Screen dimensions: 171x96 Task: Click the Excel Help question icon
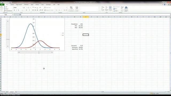(165, 5)
